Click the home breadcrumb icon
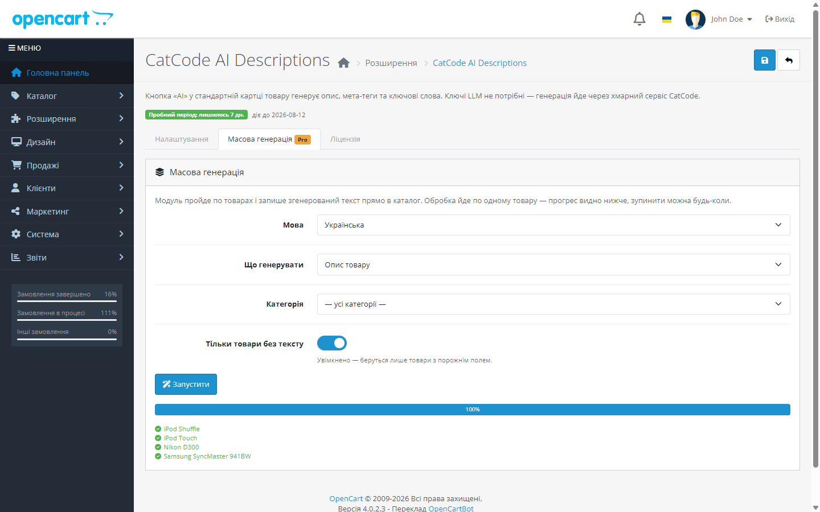 pos(343,63)
